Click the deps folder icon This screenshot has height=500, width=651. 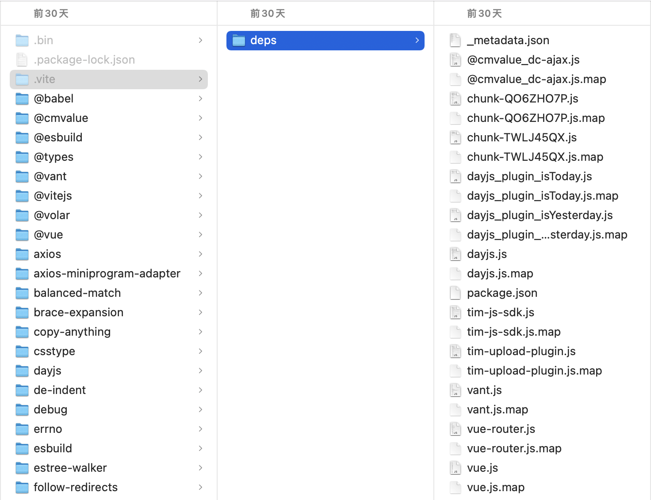pyautogui.click(x=239, y=41)
